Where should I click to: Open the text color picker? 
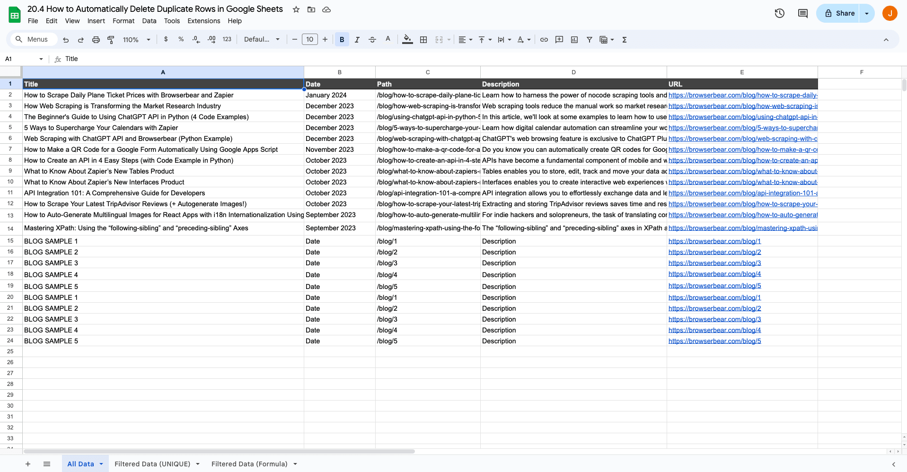click(x=388, y=39)
